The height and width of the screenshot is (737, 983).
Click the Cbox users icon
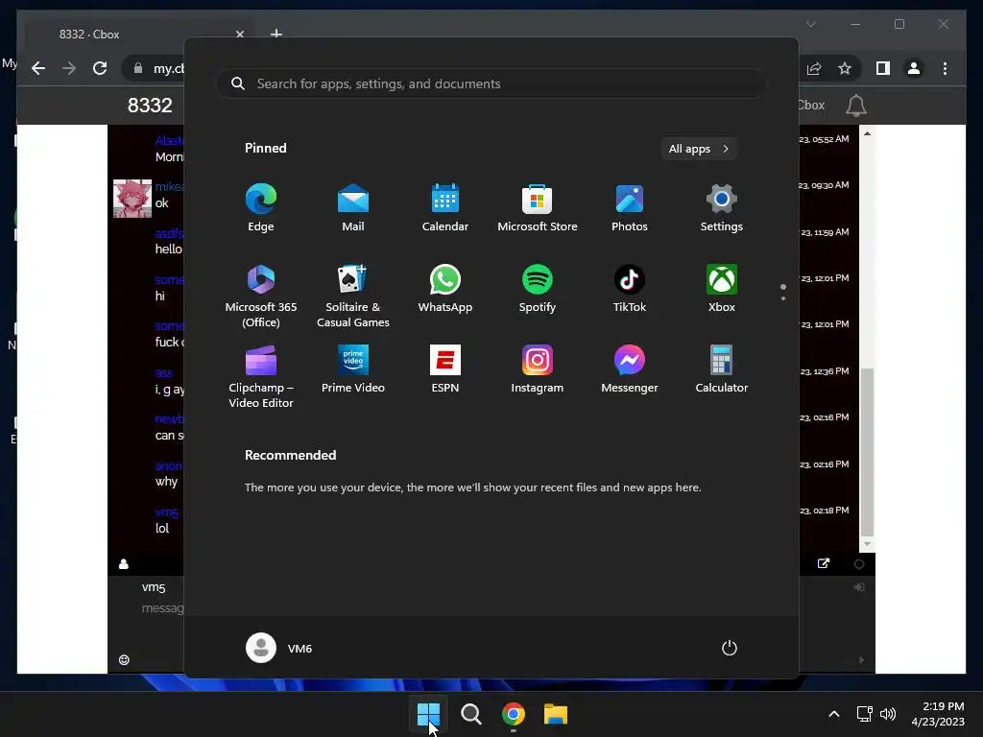pos(124,564)
